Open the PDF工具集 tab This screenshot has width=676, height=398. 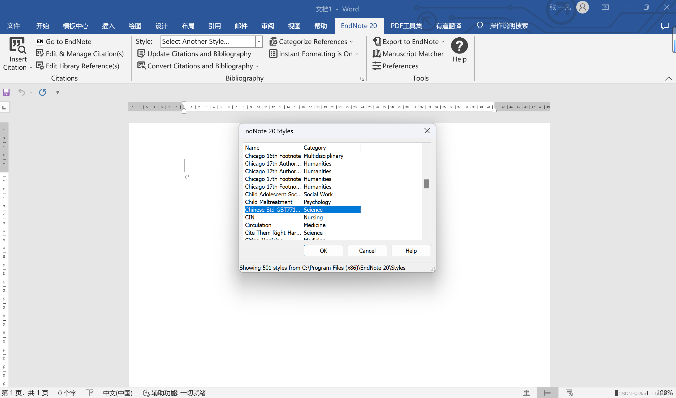406,26
